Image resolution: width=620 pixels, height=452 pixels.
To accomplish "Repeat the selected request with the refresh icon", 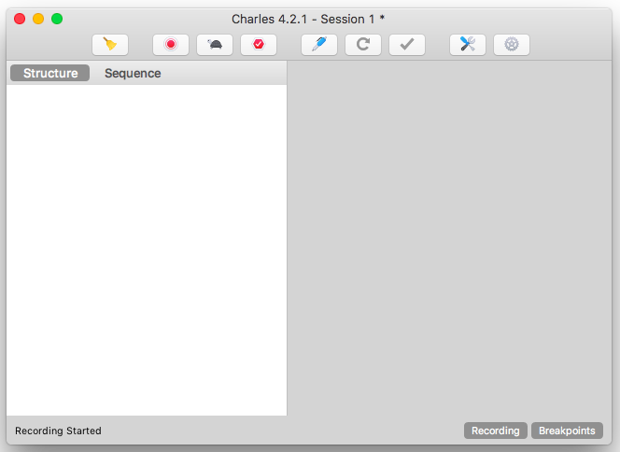I will point(363,44).
